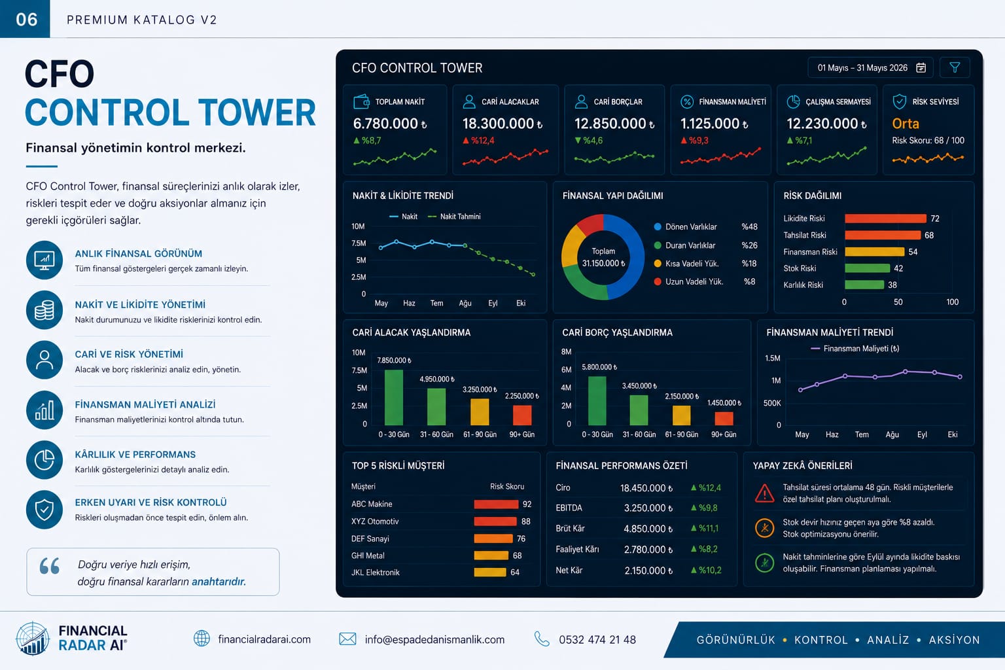Click the Stok Riski bar valued 42
The width and height of the screenshot is (1005, 670).
pyautogui.click(x=868, y=268)
